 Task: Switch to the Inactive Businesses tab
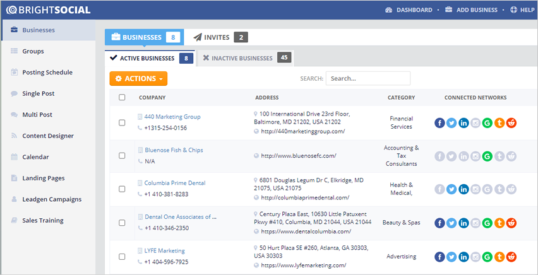[x=244, y=59]
